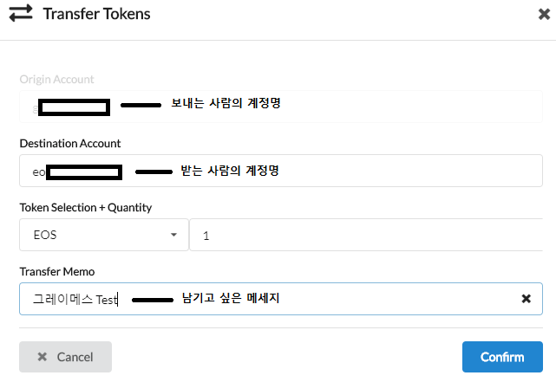The height and width of the screenshot is (382, 556).
Task: Click the 남기고 싶은 메세지 annotation
Action: tap(231, 298)
